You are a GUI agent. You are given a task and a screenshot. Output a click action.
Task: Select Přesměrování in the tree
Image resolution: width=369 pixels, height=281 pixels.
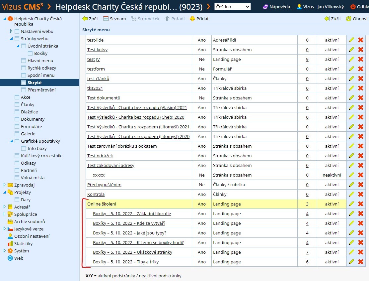[41, 90]
